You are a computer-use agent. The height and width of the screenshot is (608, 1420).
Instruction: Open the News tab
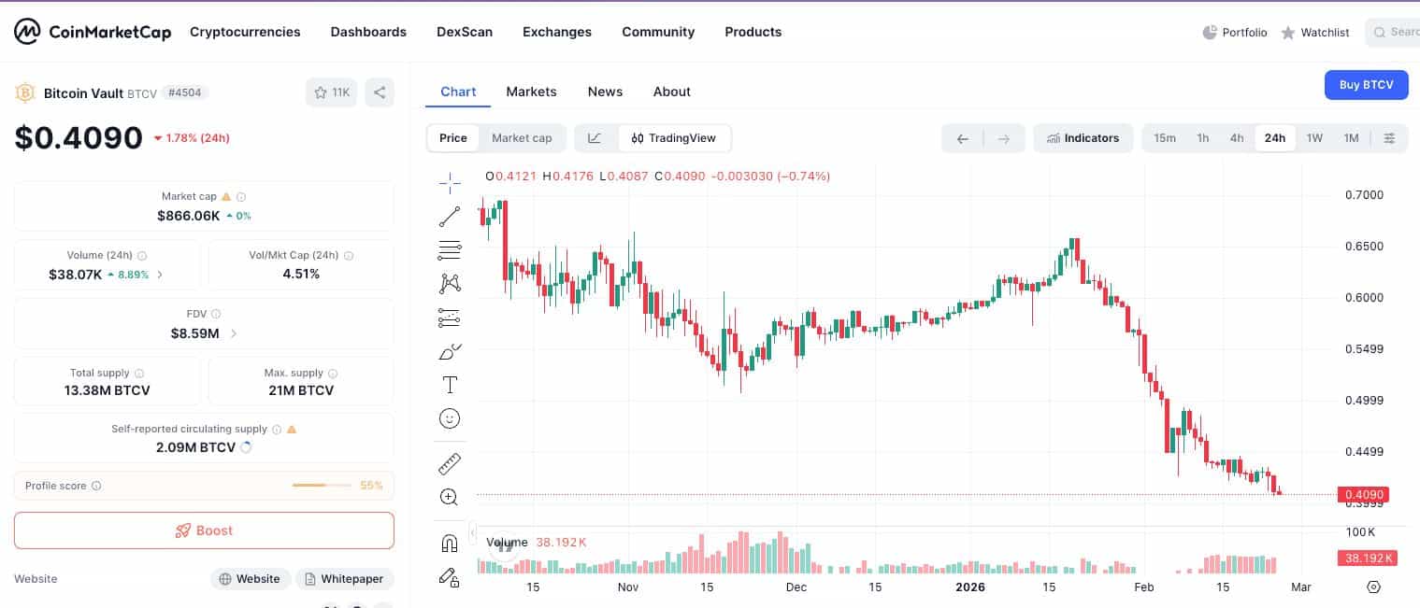click(x=605, y=92)
